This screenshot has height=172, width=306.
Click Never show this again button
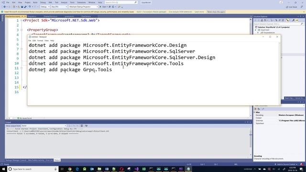coord(216,12)
